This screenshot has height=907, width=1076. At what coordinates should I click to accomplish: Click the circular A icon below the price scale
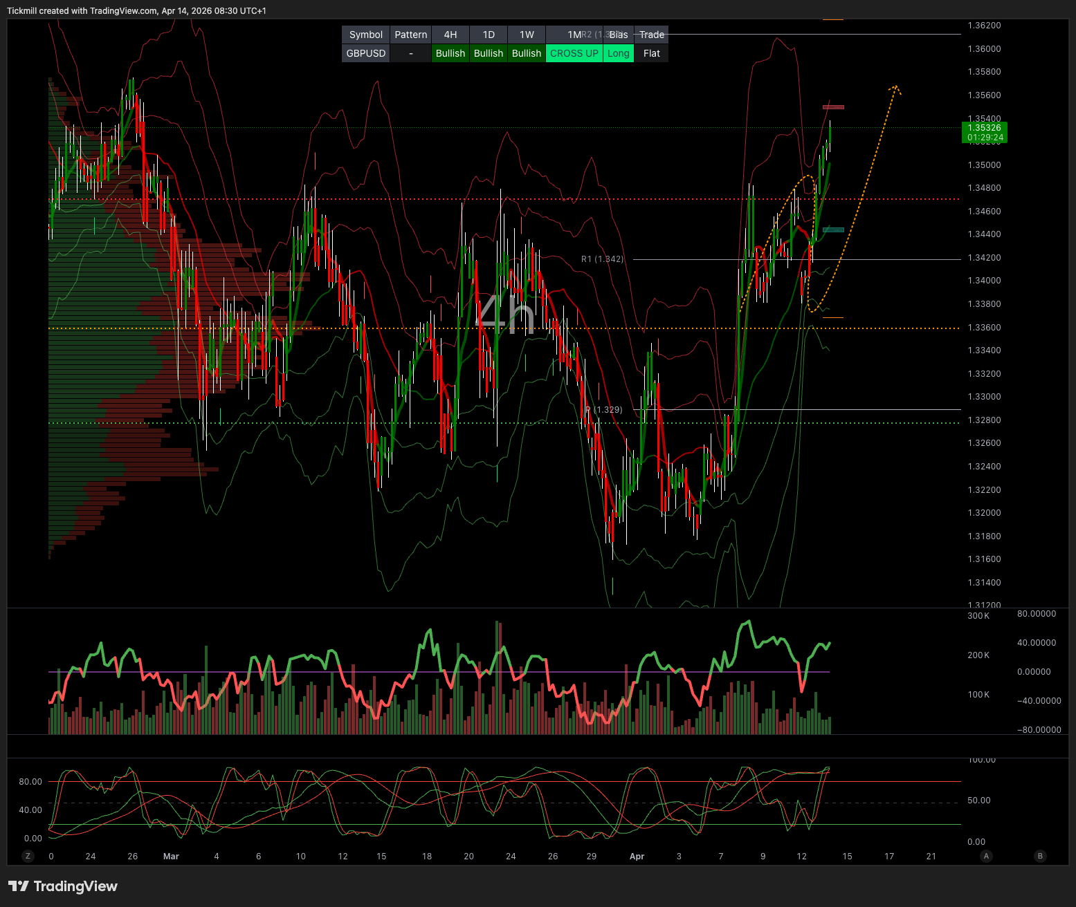coord(987,856)
